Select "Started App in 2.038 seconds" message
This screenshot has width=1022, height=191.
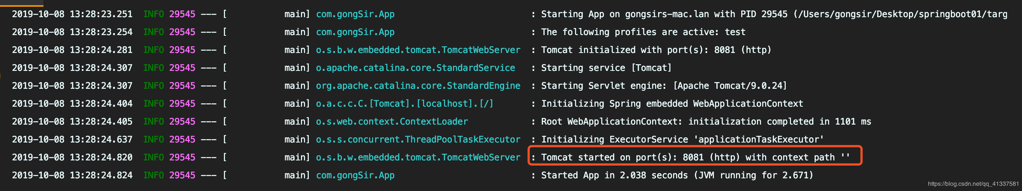coord(677,175)
